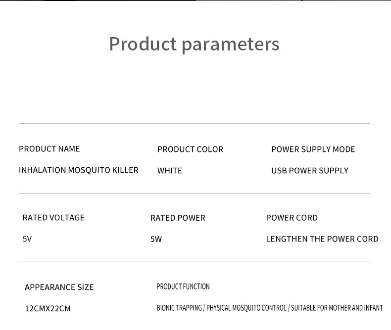Select the PRODUCT NAME label
The image size is (391, 330).
49,149
